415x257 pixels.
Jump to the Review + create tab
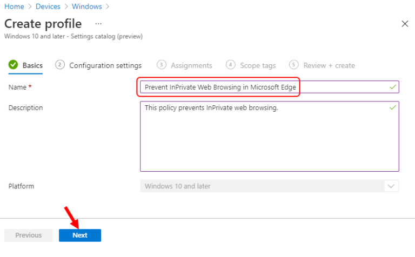329,65
